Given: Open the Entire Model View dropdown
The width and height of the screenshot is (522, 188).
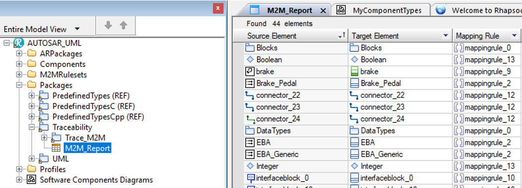Looking at the screenshot, I should [77, 29].
